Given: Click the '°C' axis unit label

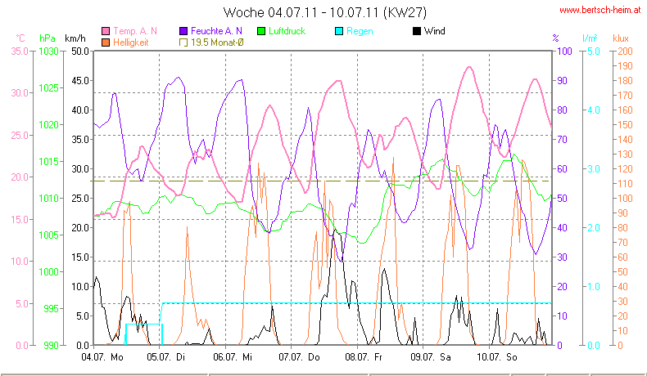Looking at the screenshot, I should coord(20,38).
